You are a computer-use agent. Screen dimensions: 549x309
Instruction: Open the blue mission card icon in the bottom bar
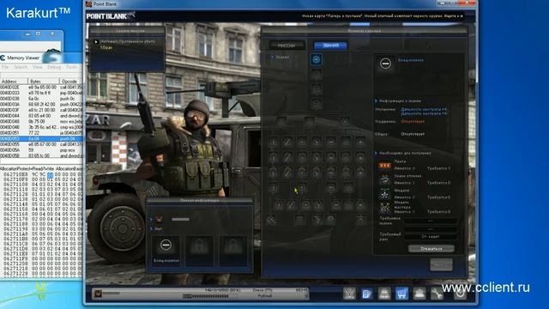(366, 294)
